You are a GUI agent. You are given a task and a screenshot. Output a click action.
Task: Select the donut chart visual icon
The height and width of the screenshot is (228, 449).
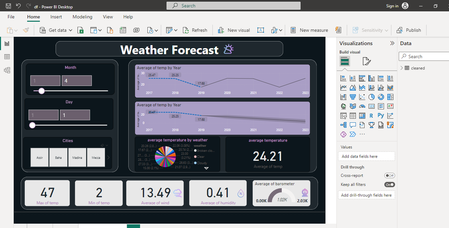coord(381,97)
